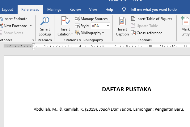Screen dimensions: 190x127
Task: Open the Help tab
Action: pyautogui.click(x=109, y=10)
